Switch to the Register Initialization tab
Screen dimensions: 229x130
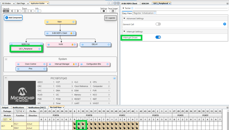144,13
